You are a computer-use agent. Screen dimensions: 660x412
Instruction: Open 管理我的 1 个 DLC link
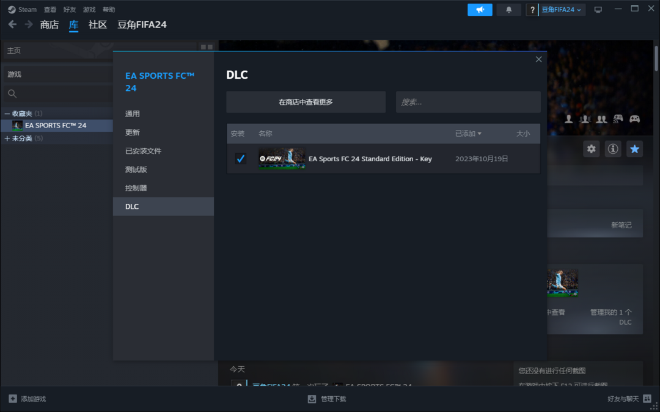point(611,317)
